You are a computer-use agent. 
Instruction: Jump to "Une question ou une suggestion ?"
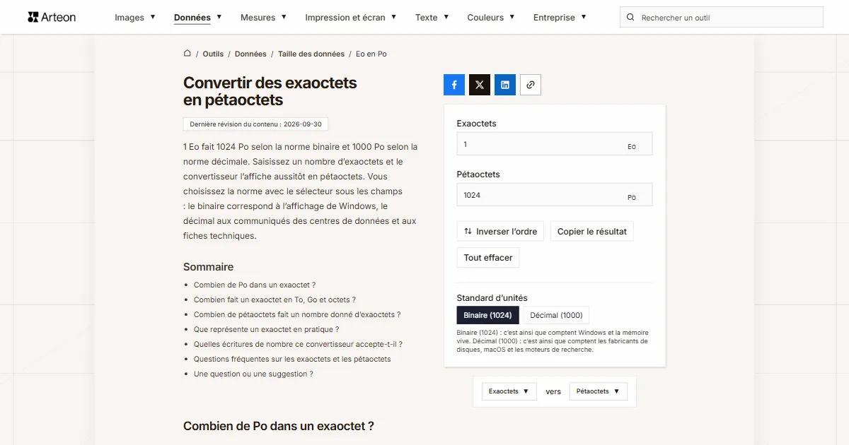pyautogui.click(x=253, y=374)
